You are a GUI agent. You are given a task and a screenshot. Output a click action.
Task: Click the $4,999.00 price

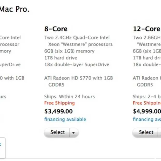[147, 111]
